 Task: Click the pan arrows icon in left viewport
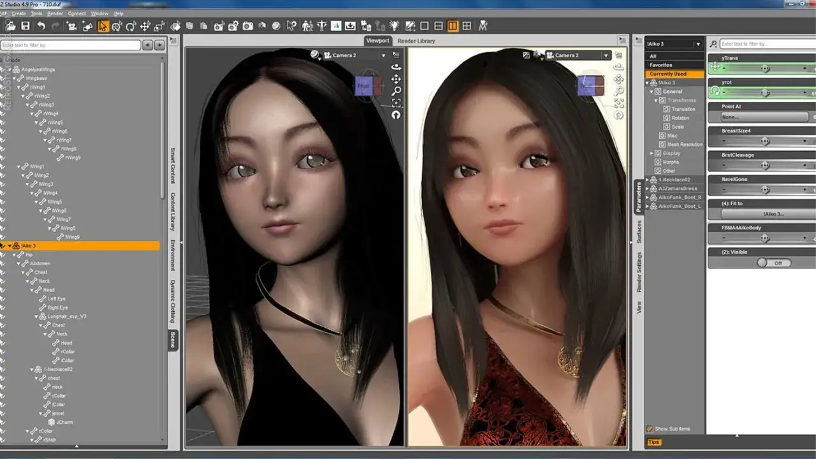click(x=396, y=79)
